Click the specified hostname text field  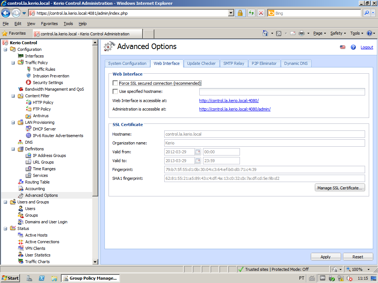[282, 91]
